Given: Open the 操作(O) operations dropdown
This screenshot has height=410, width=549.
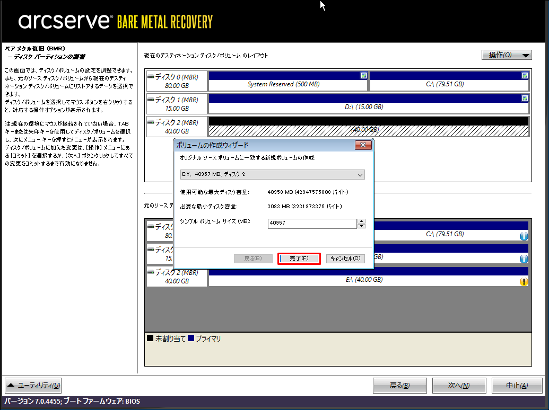Looking at the screenshot, I should pos(506,55).
